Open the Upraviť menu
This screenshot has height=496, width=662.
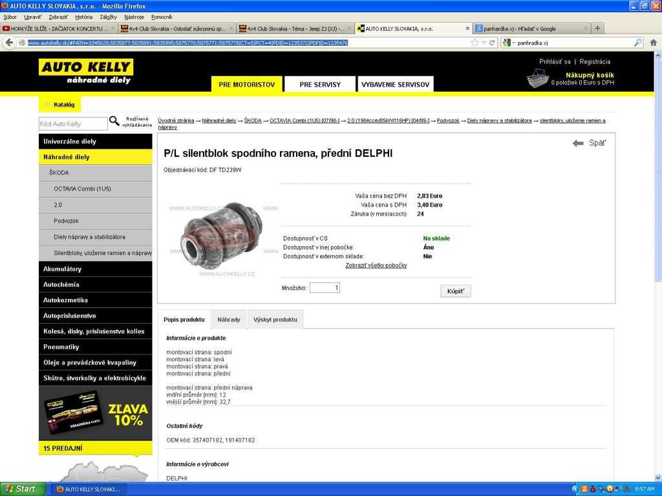point(33,17)
